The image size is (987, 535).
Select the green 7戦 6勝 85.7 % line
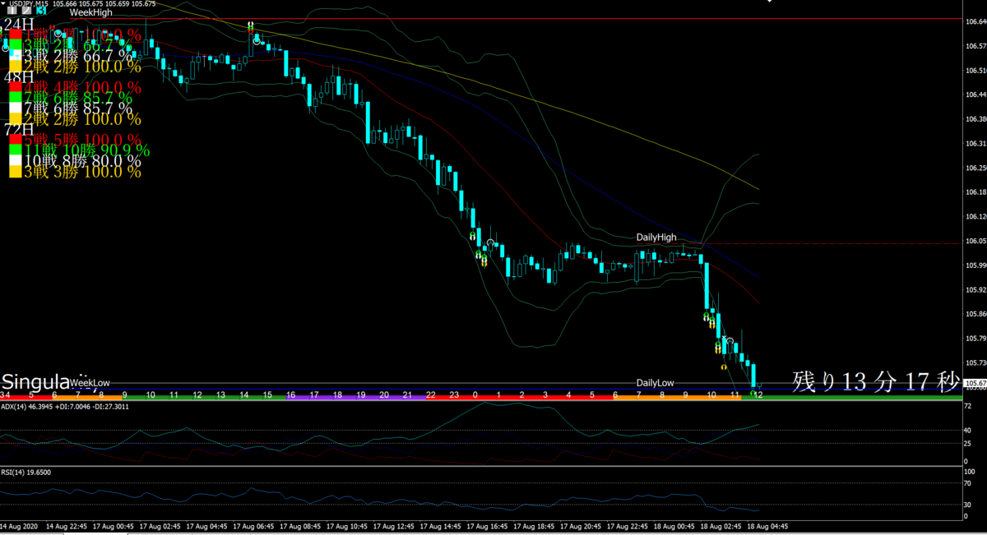pyautogui.click(x=77, y=98)
